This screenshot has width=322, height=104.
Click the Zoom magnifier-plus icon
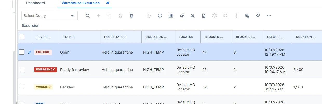click(x=193, y=16)
